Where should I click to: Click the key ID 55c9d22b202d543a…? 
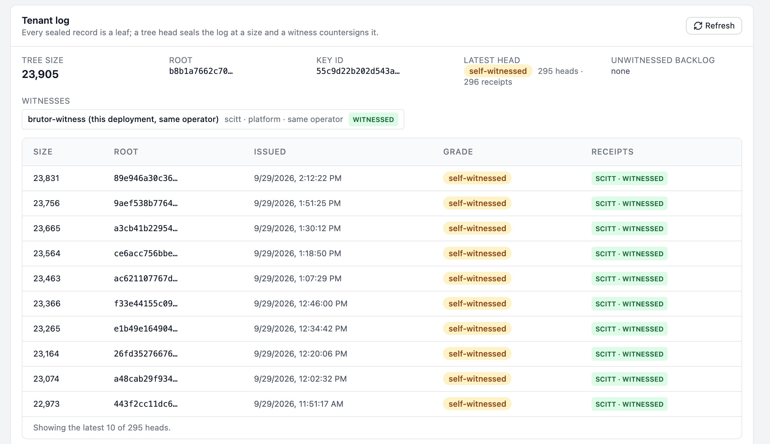[358, 71]
